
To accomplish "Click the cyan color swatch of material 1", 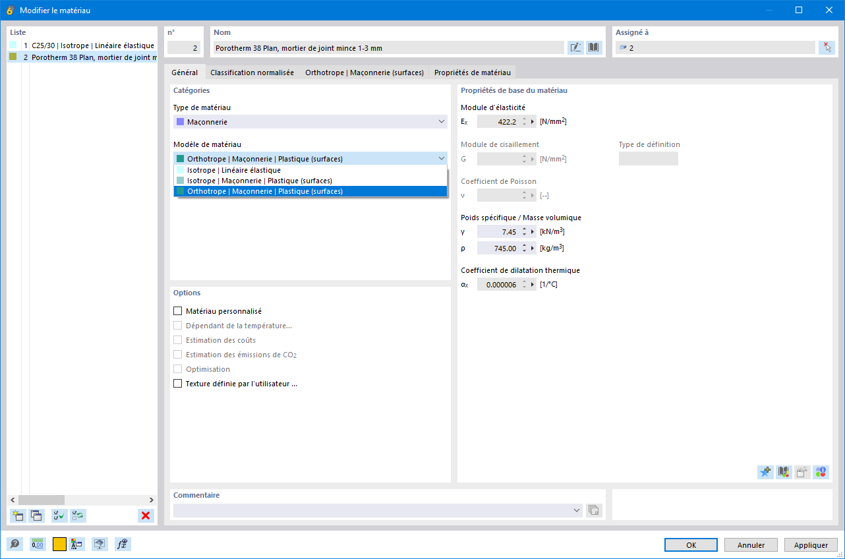I will point(13,45).
